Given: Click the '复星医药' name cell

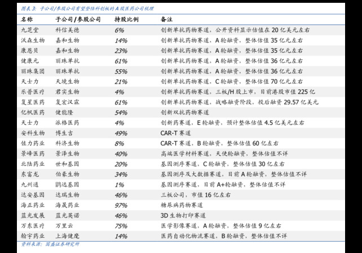Looking at the screenshot, I should pyautogui.click(x=33, y=102).
